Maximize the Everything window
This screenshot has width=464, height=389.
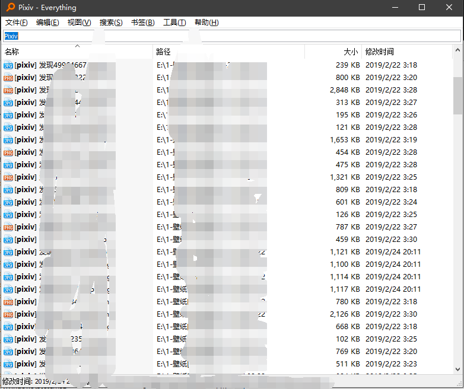(x=422, y=7)
